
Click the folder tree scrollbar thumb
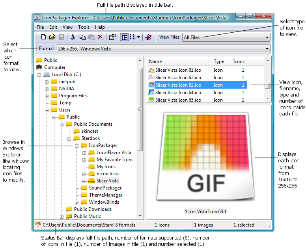pyautogui.click(x=140, y=109)
